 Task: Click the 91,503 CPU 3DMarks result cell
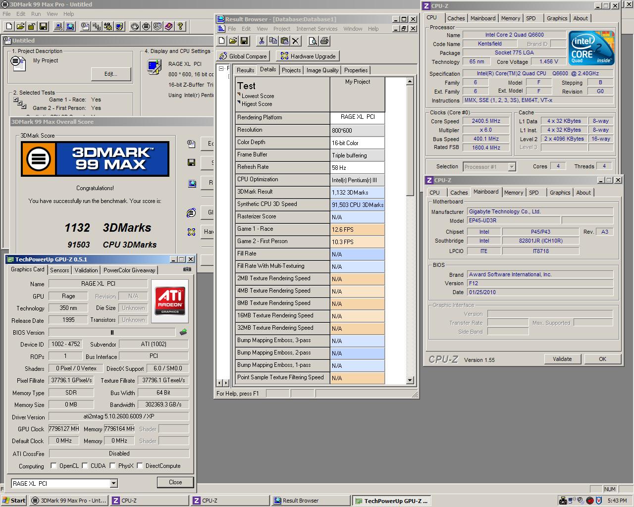coord(357,204)
